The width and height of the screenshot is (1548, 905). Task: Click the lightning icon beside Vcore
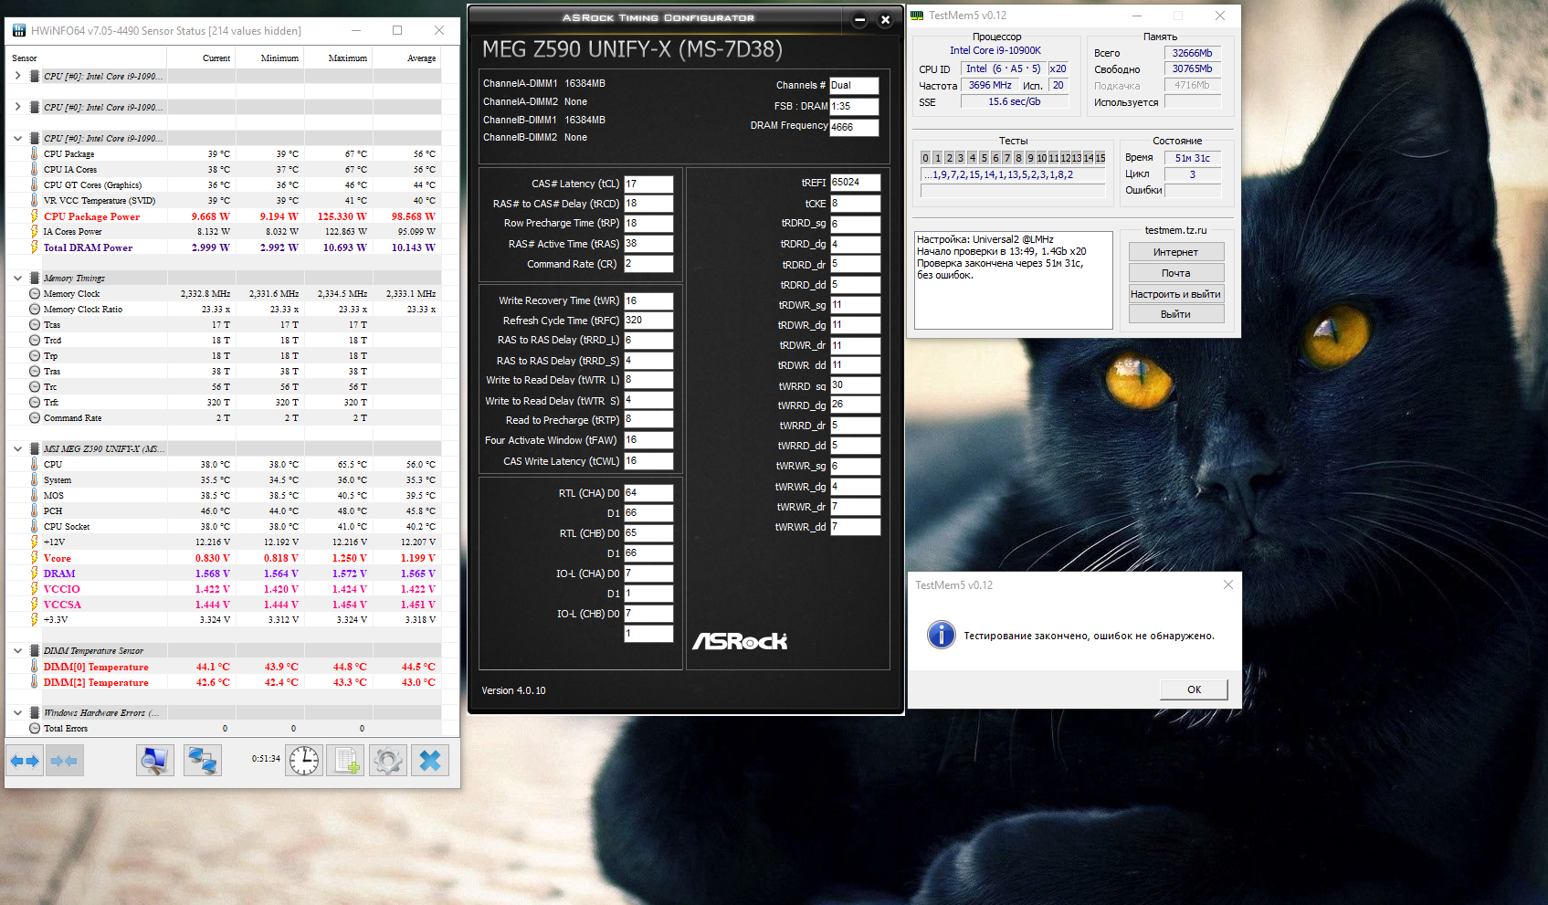(34, 558)
